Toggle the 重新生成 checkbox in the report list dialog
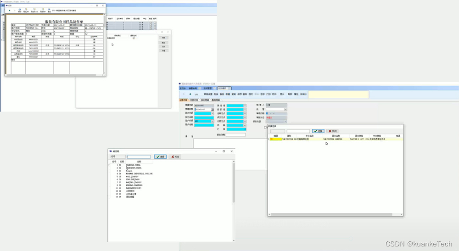459x251 pixels. 134,38
